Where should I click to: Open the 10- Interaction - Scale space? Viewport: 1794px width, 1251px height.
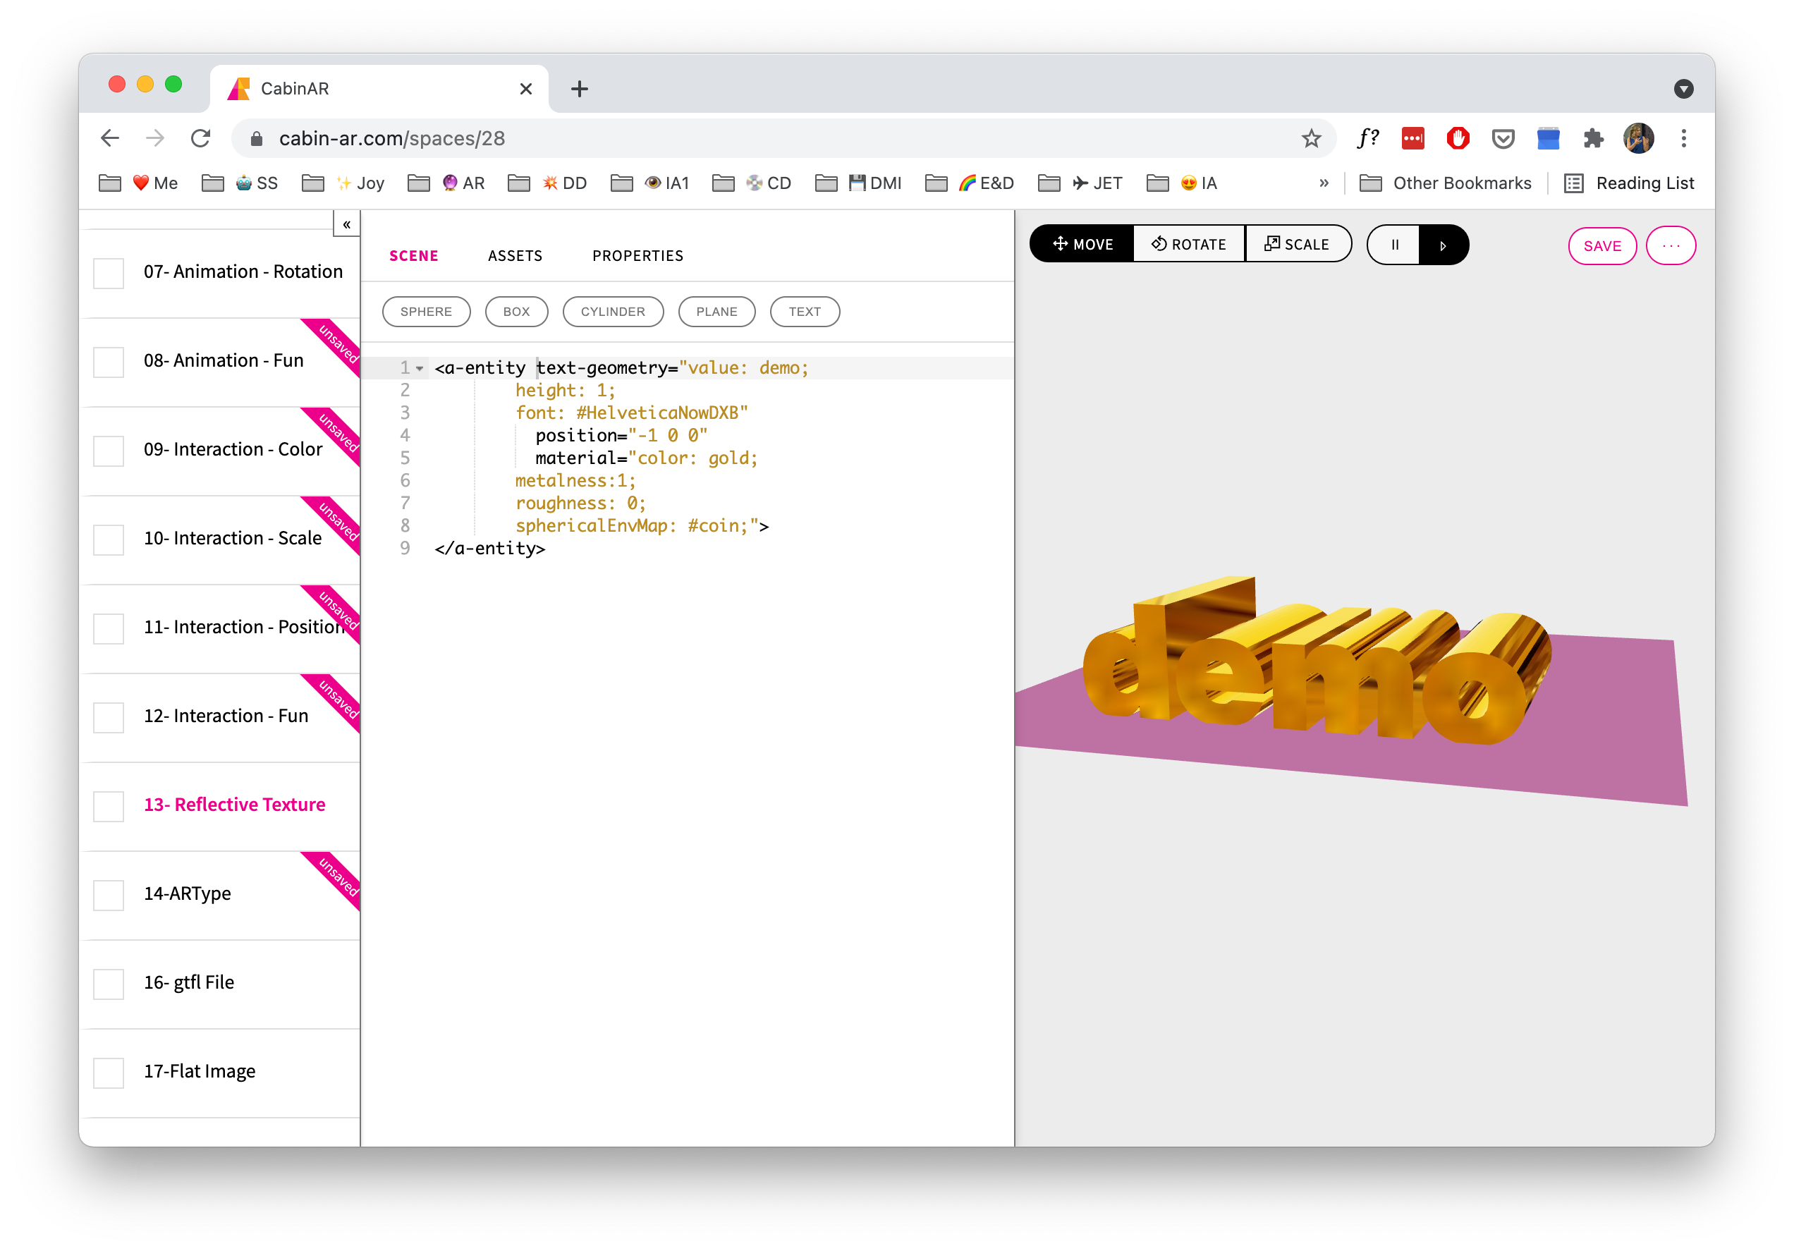[233, 537]
